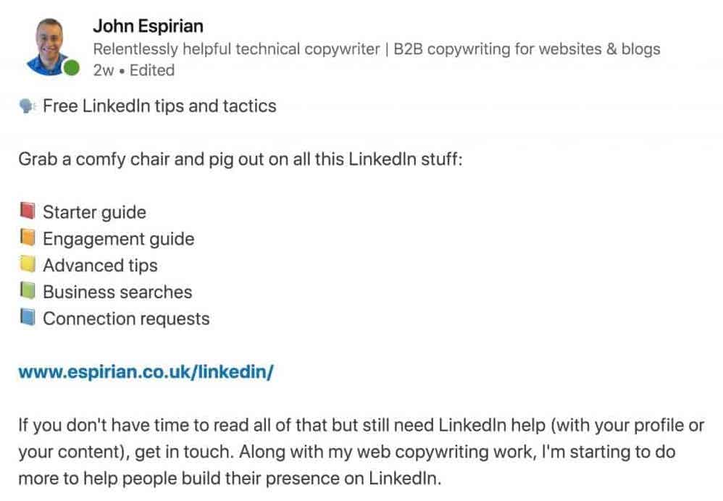
Task: Click the speaking head emoji icon
Action: (28, 106)
